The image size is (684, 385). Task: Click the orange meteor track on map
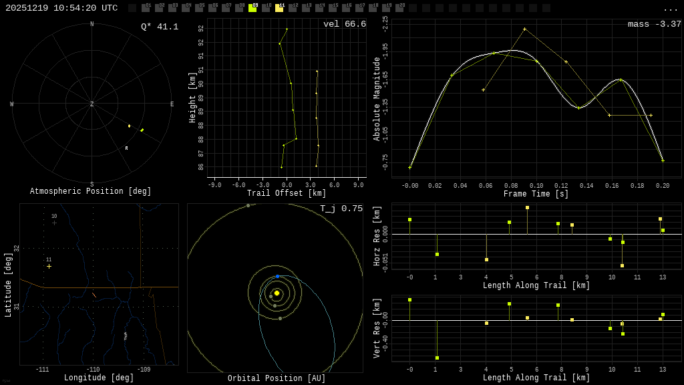point(94,295)
